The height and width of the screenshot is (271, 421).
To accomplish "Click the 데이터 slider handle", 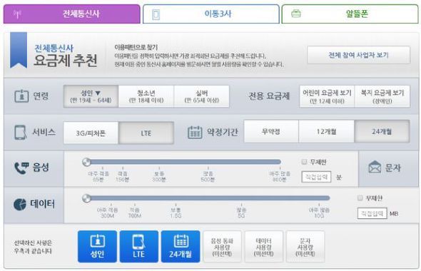I will point(87,198).
